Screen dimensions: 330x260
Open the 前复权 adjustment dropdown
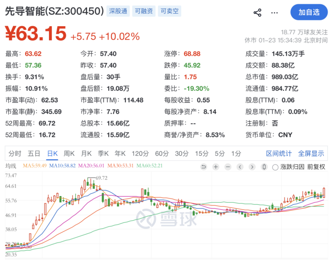(317, 167)
